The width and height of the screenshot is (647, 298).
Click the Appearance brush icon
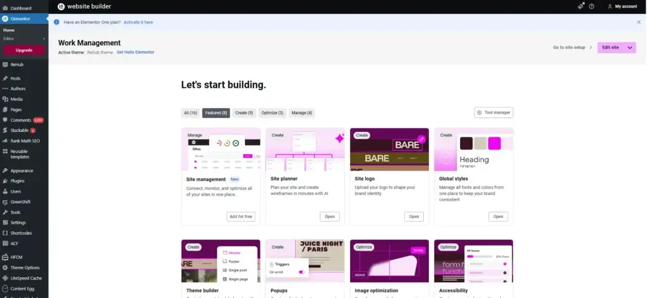point(5,170)
